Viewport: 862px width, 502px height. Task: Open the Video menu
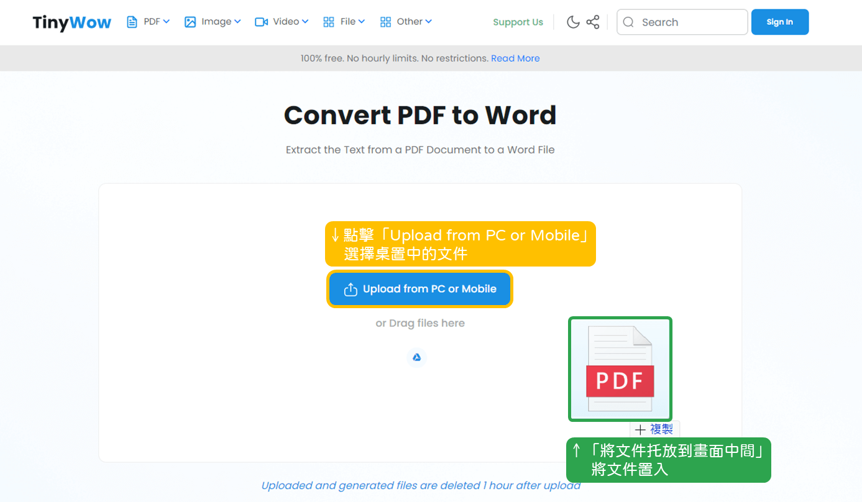286,22
